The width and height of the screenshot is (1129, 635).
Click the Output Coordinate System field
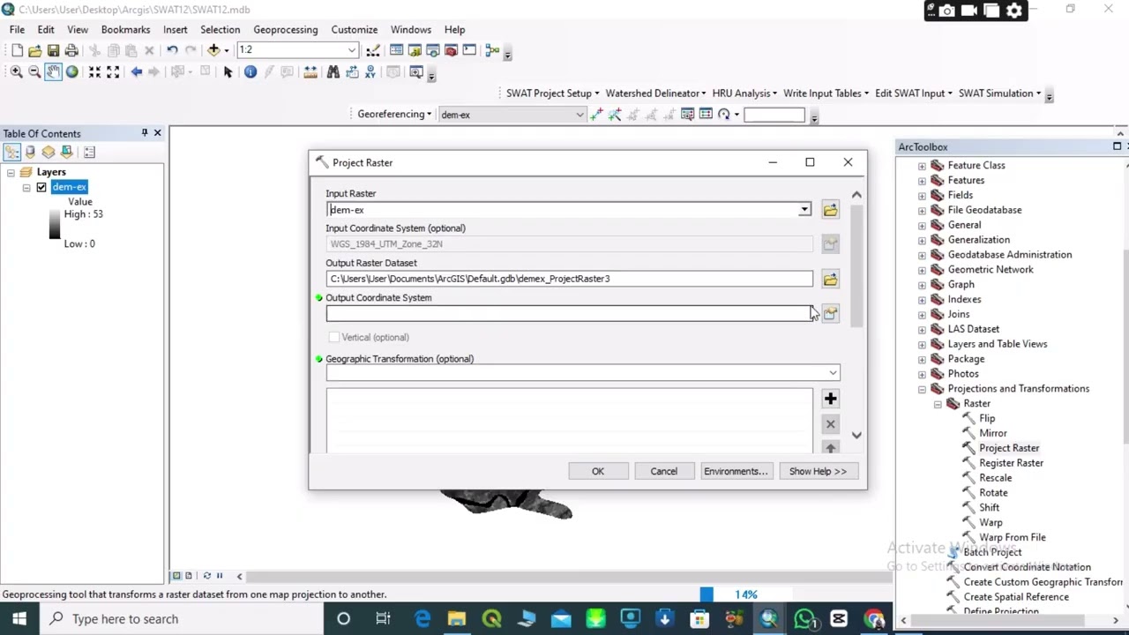tap(569, 314)
